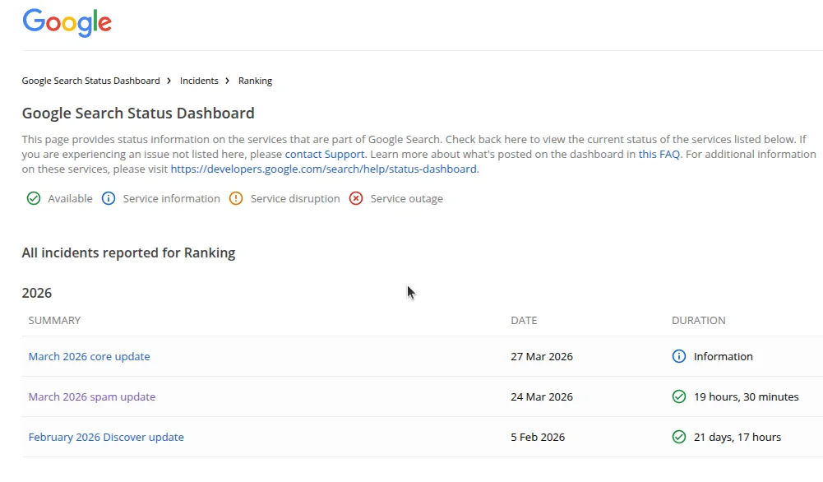Open the February 2026 Discover update incident

click(106, 437)
